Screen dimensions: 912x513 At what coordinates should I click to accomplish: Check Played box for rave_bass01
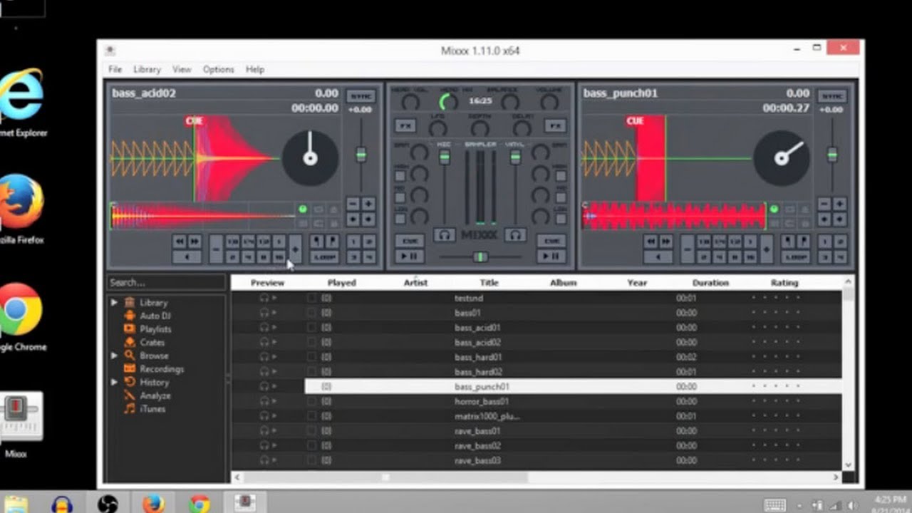pyautogui.click(x=311, y=431)
